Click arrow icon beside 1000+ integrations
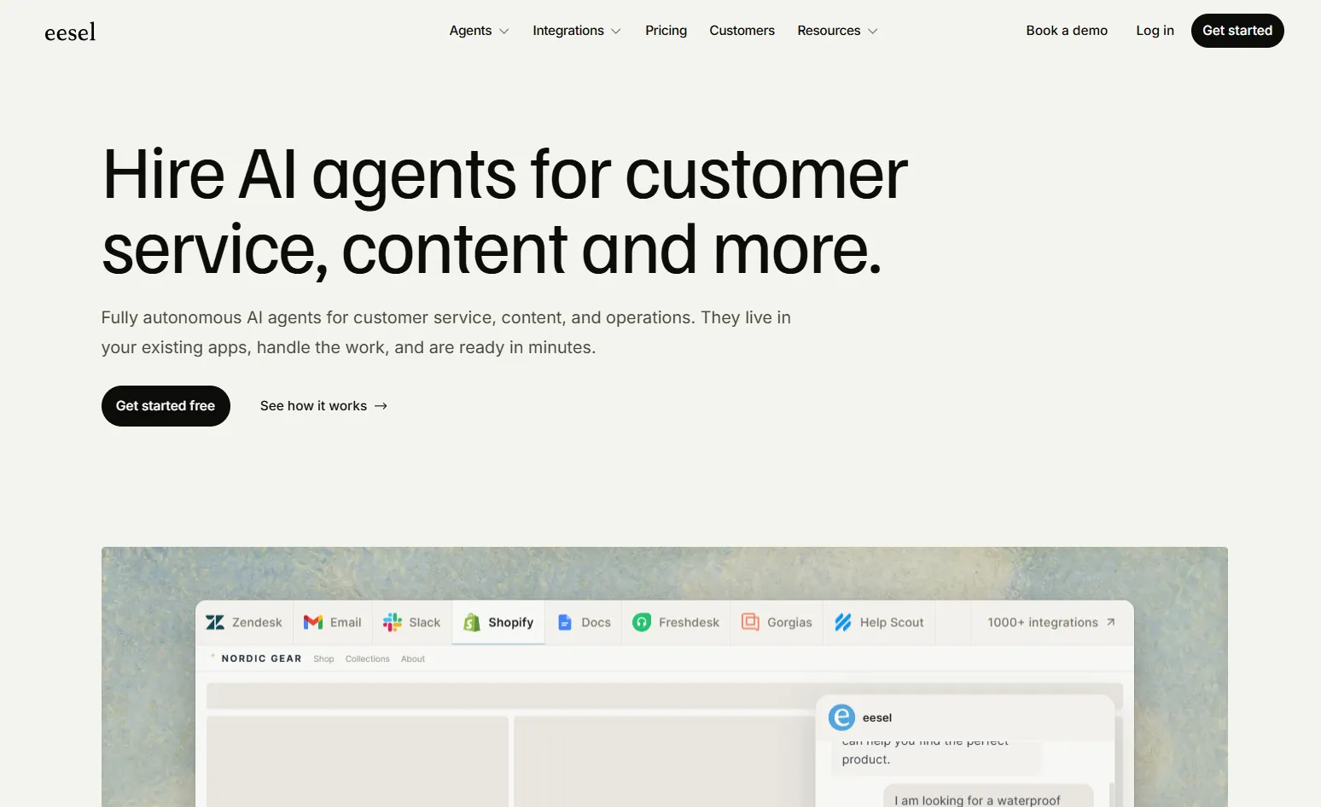Viewport: 1321px width, 807px height. [1110, 623]
